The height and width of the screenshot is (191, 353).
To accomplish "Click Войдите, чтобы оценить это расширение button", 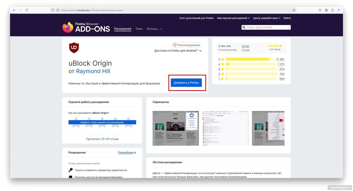I will [102, 122].
